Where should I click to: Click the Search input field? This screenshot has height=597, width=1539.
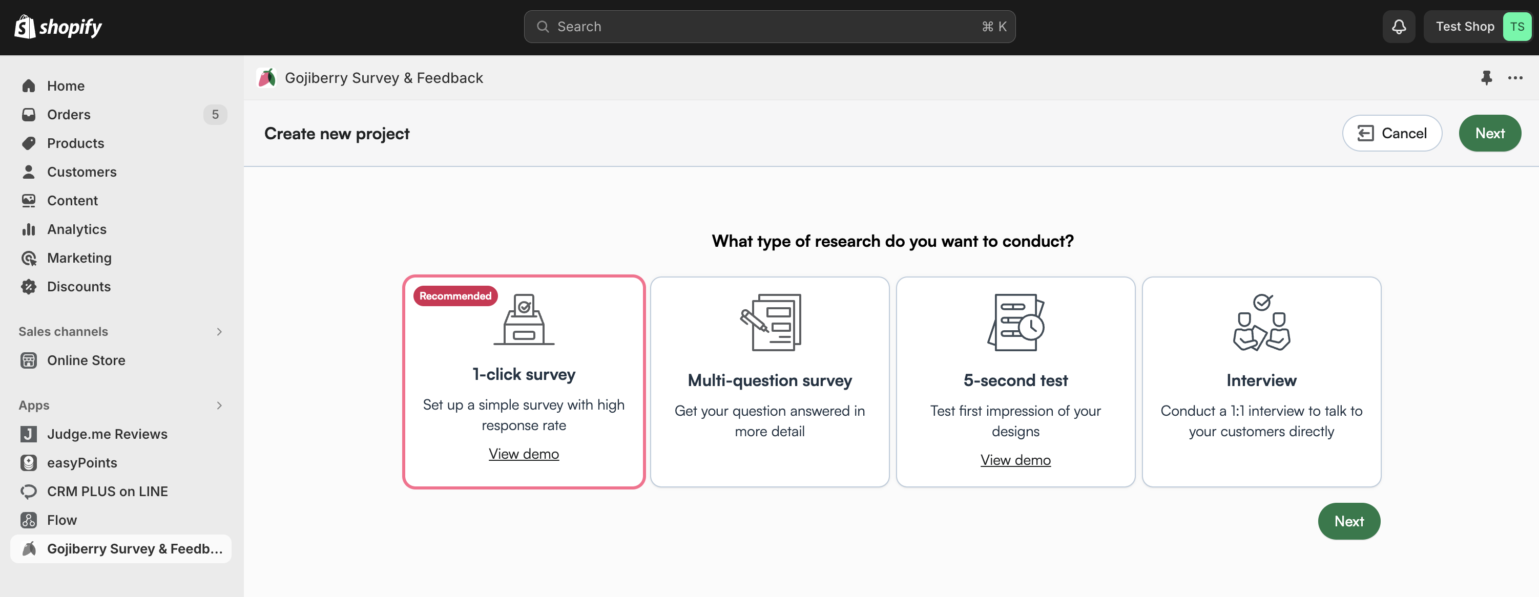point(769,27)
